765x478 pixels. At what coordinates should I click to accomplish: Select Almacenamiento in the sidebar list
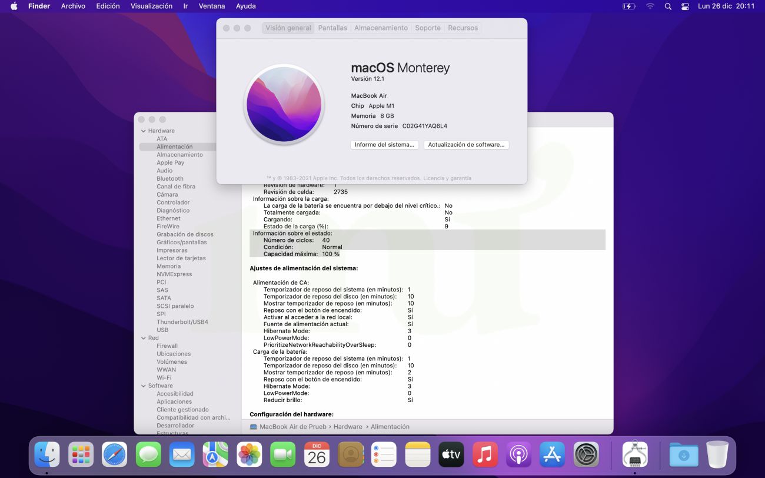click(x=179, y=155)
